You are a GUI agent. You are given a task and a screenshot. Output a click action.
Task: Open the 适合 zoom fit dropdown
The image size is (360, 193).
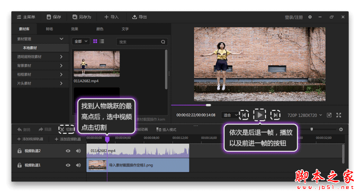tap(230, 115)
